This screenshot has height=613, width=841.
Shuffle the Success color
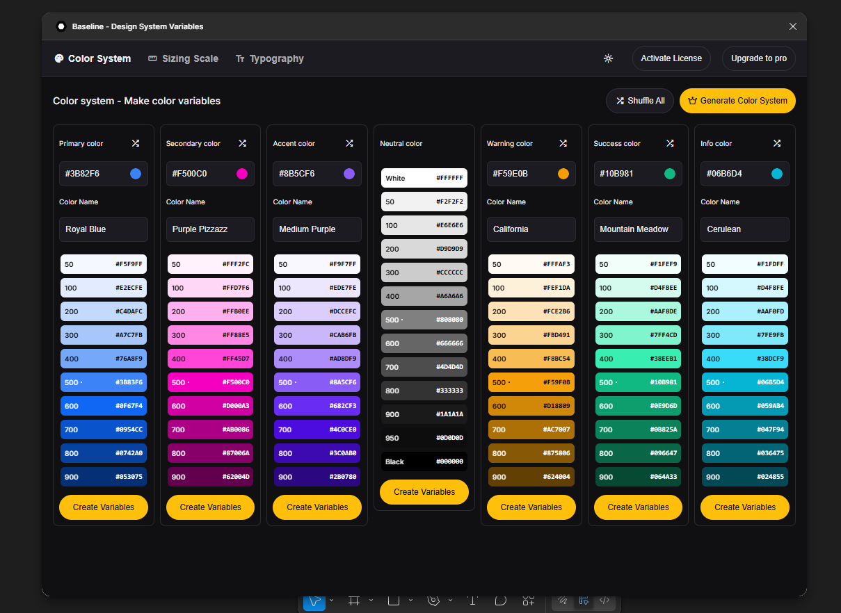coord(670,143)
